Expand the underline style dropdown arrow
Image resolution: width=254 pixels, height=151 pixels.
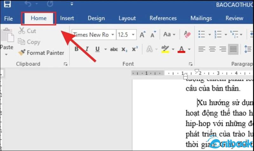click(105, 49)
